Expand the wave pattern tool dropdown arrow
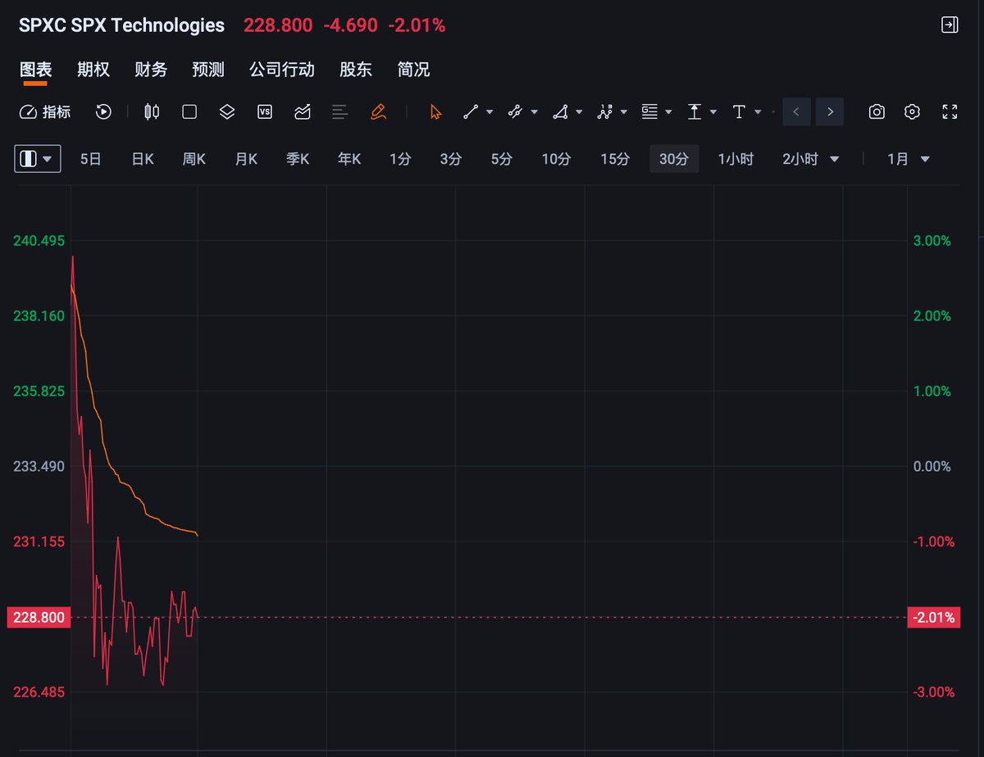The width and height of the screenshot is (984, 757). click(x=625, y=112)
